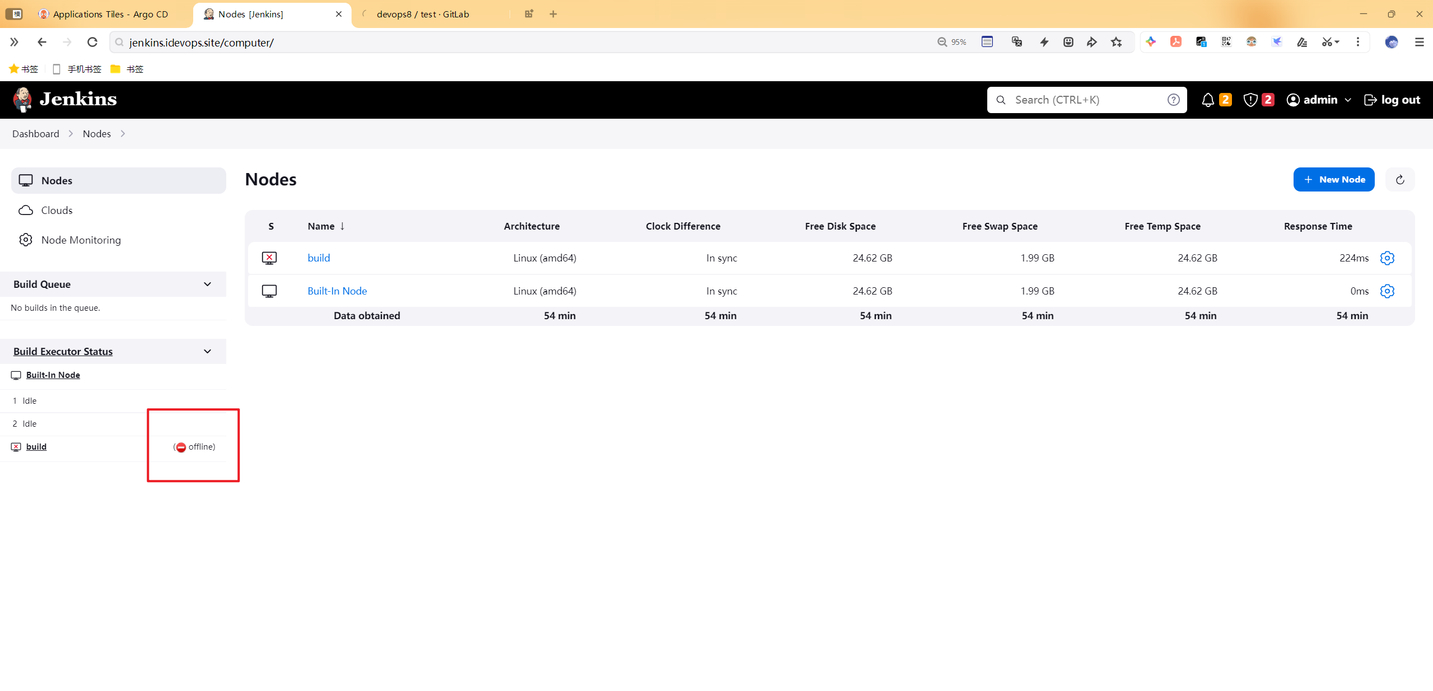Sort by Clock Difference column
Image resolution: width=1433 pixels, height=691 pixels.
683,226
